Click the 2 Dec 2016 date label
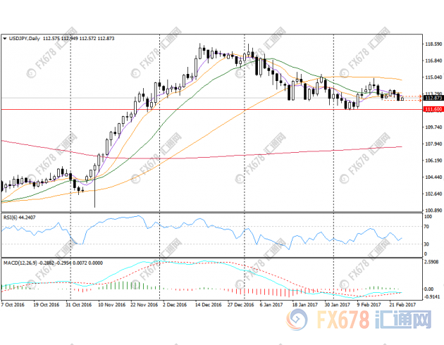The height and width of the screenshot is (345, 444). pos(173,305)
